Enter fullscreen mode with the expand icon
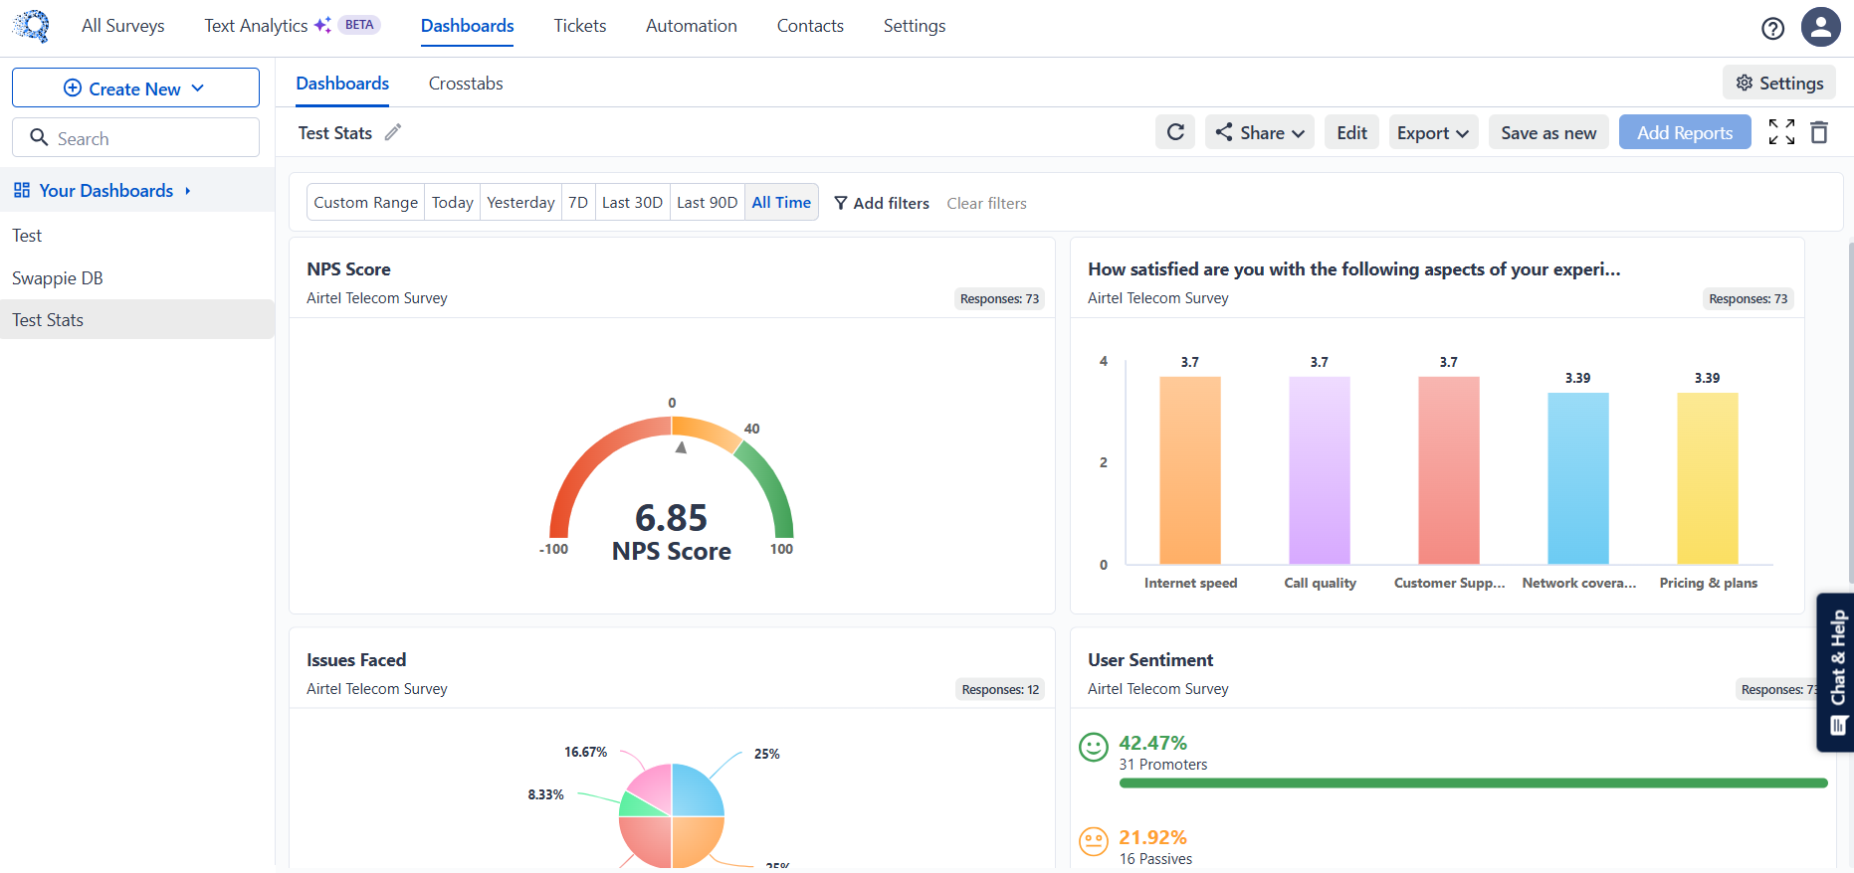This screenshot has width=1854, height=873. tap(1780, 132)
